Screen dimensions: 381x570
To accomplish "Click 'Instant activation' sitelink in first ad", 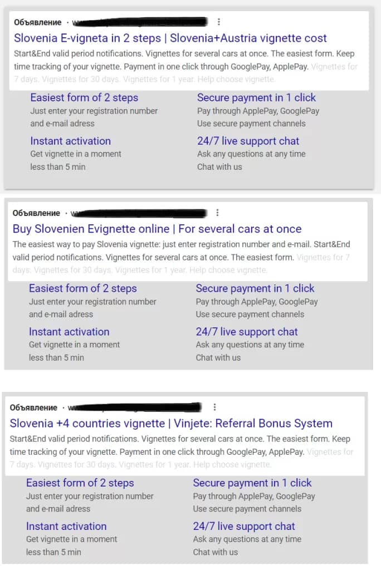I will click(71, 141).
